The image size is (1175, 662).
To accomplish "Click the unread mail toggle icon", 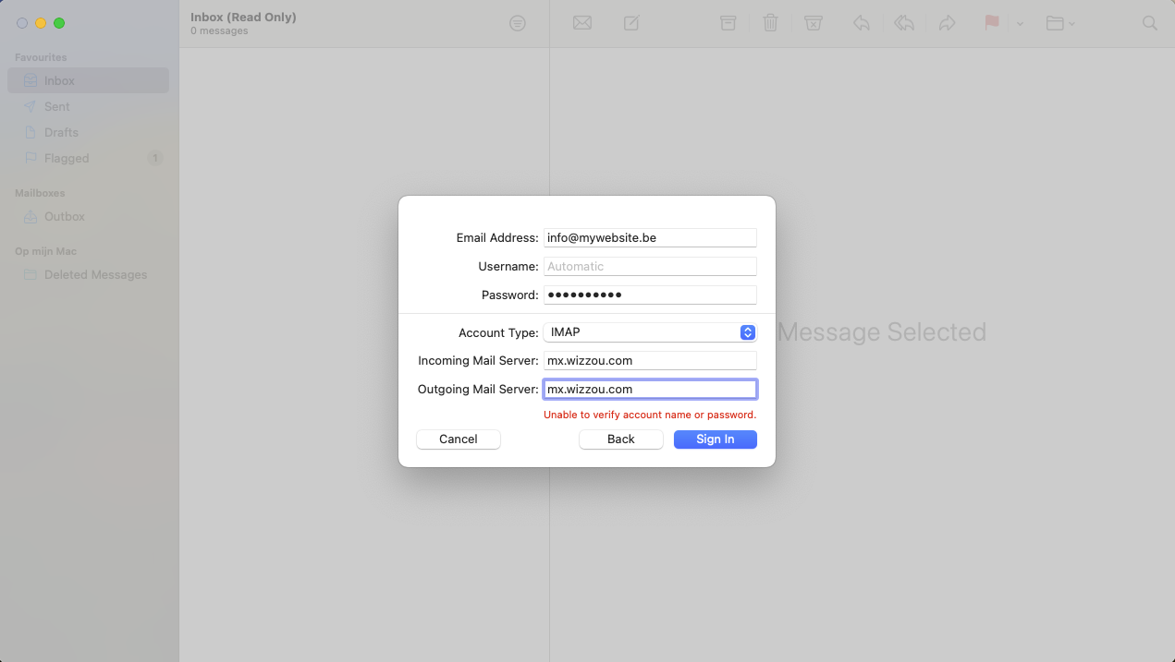I will (581, 23).
